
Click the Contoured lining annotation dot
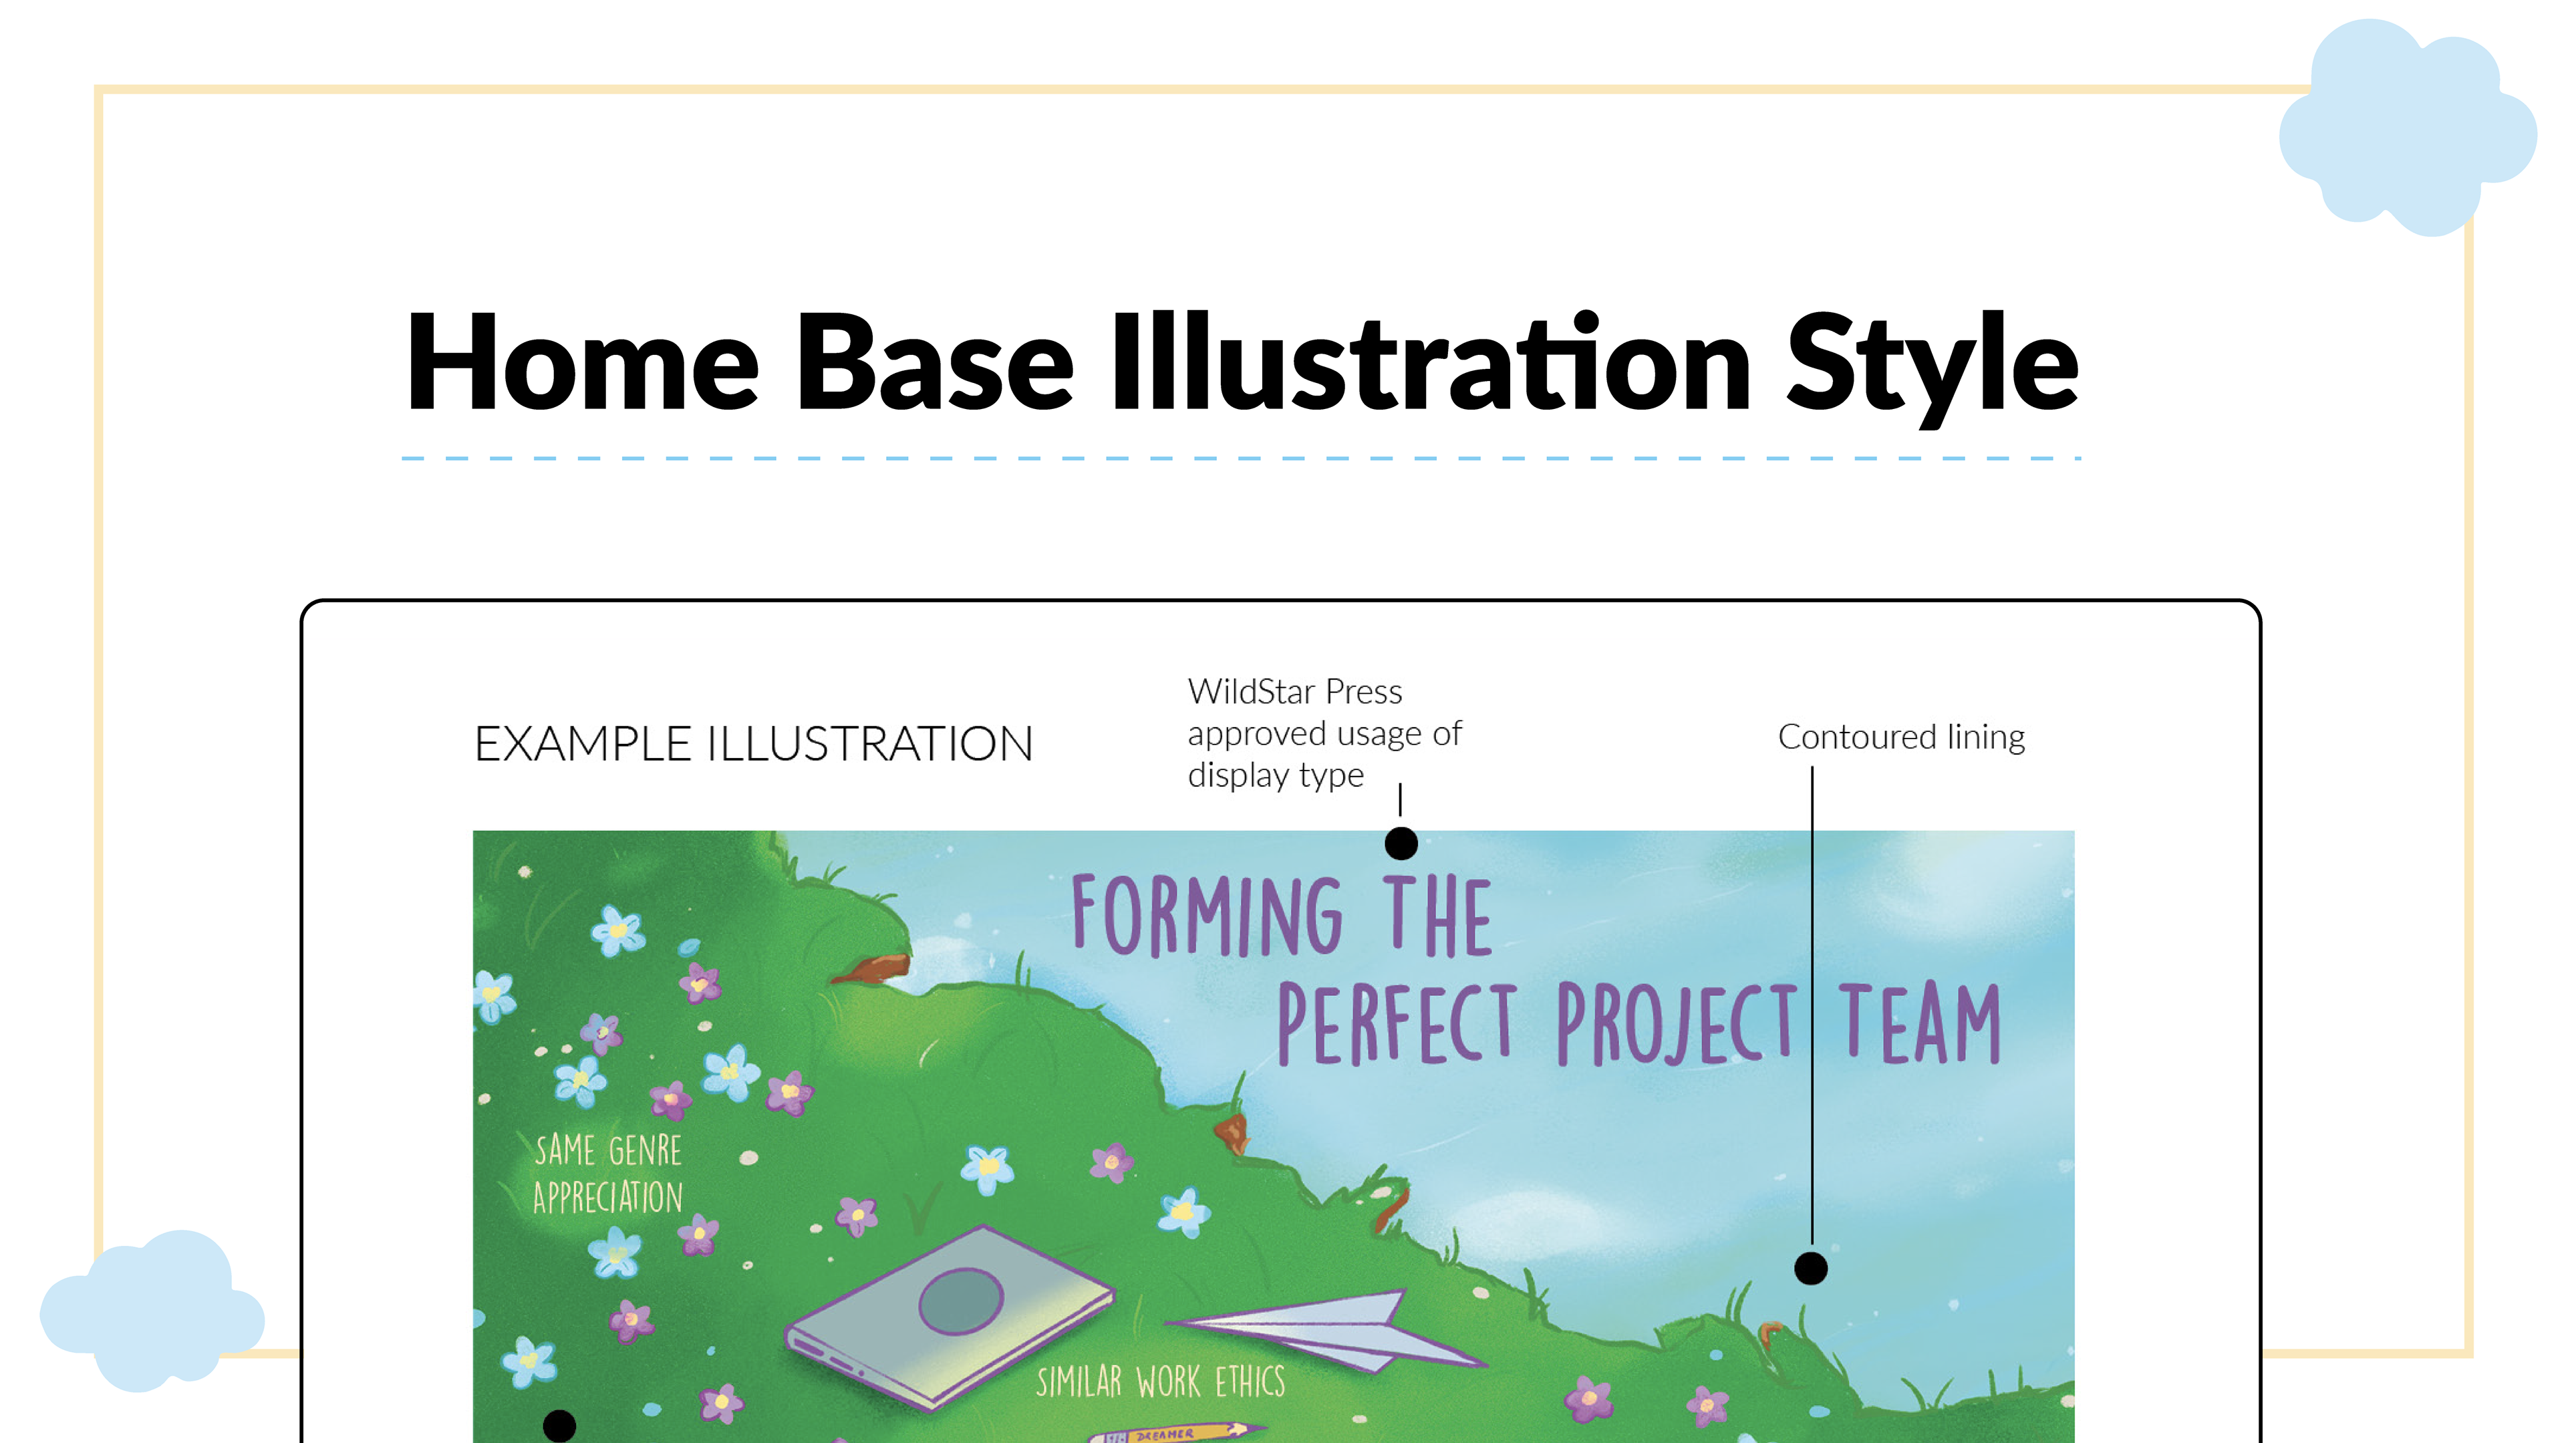[x=1810, y=1268]
